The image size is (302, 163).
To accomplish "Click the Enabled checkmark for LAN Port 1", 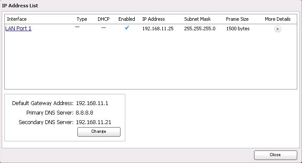I will tap(127, 28).
